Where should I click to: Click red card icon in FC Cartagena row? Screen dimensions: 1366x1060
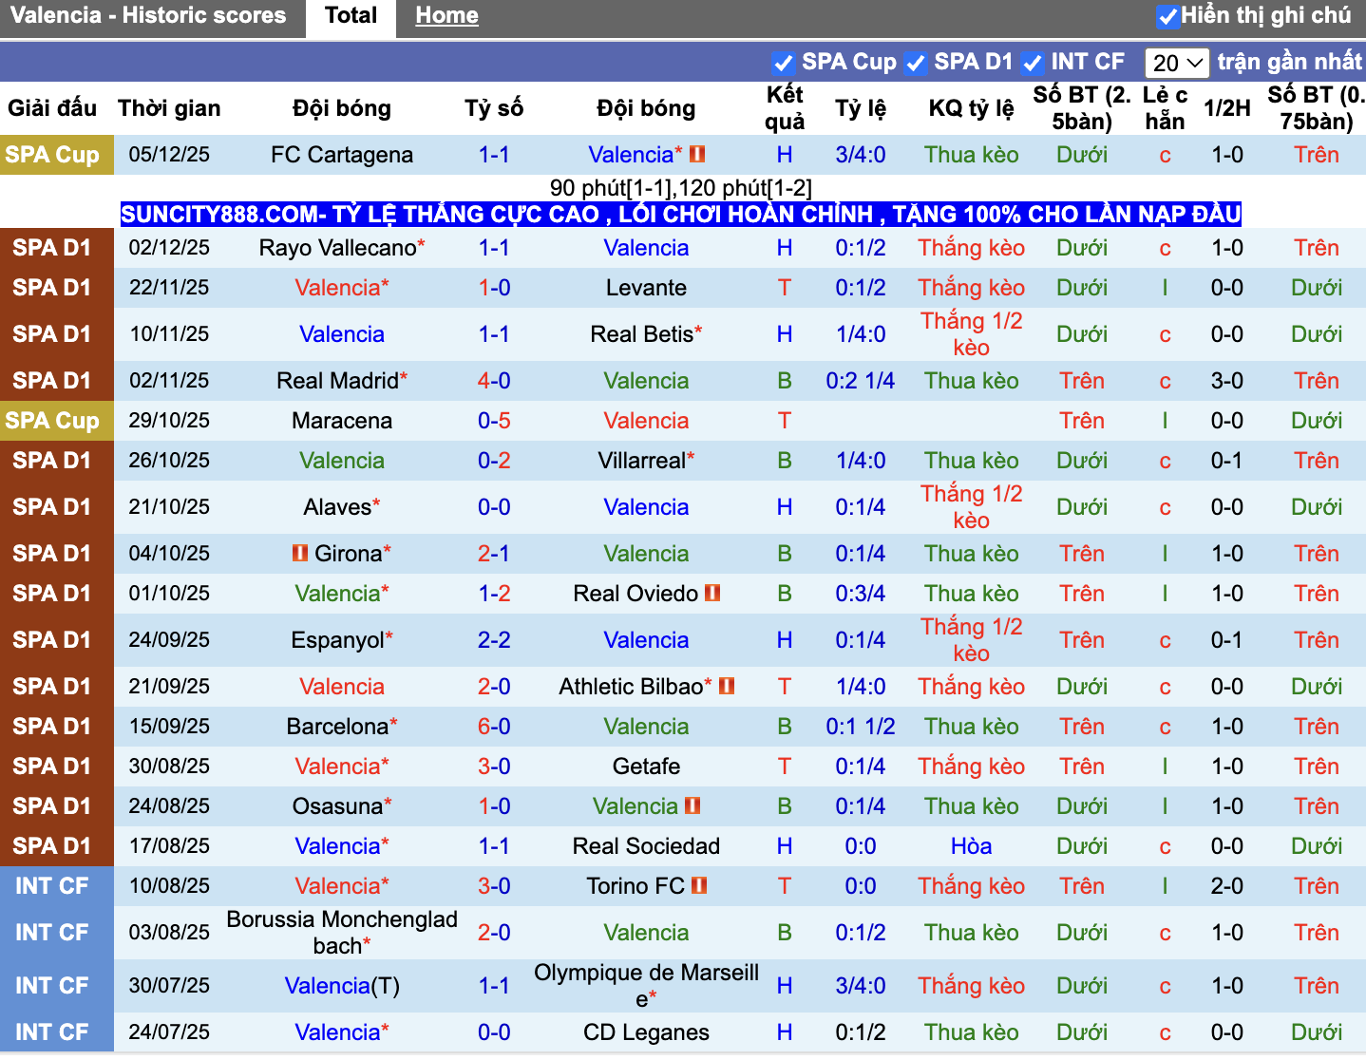coord(697,154)
